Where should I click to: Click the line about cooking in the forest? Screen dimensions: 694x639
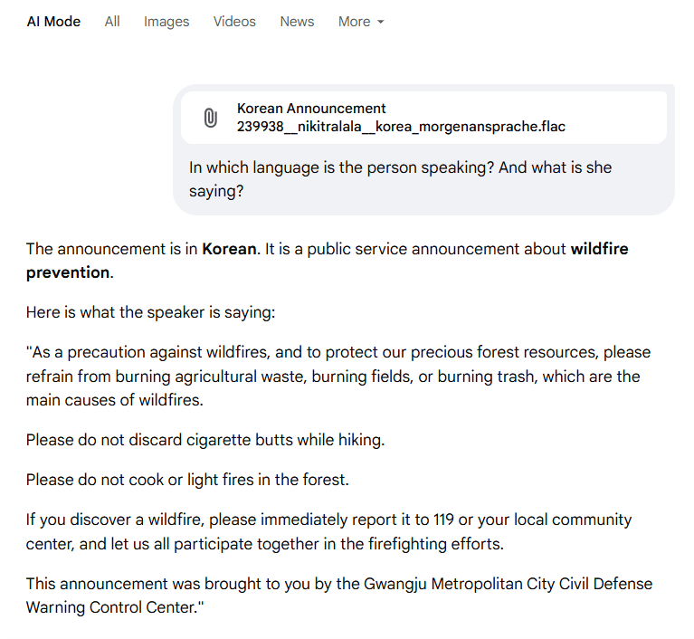[187, 480]
